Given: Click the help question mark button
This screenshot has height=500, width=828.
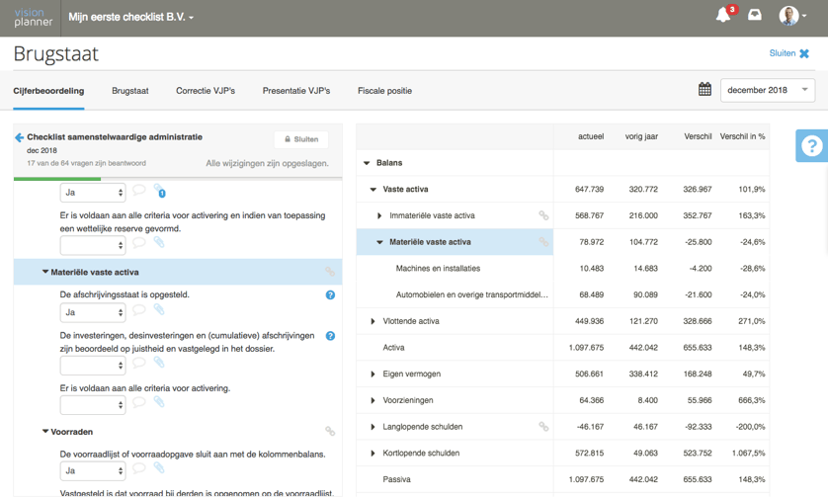Looking at the screenshot, I should [x=811, y=146].
